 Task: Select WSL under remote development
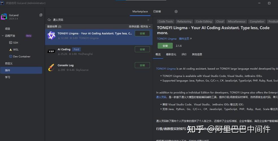pos(16,50)
